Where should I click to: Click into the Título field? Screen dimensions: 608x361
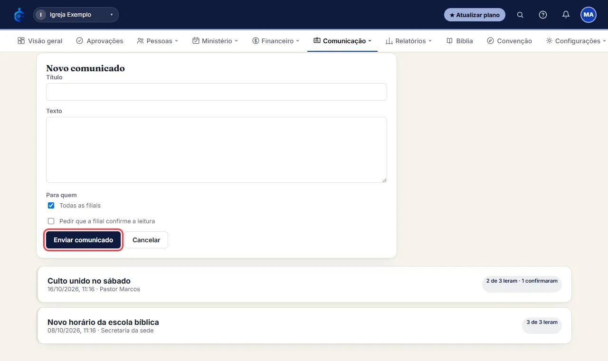click(x=217, y=92)
